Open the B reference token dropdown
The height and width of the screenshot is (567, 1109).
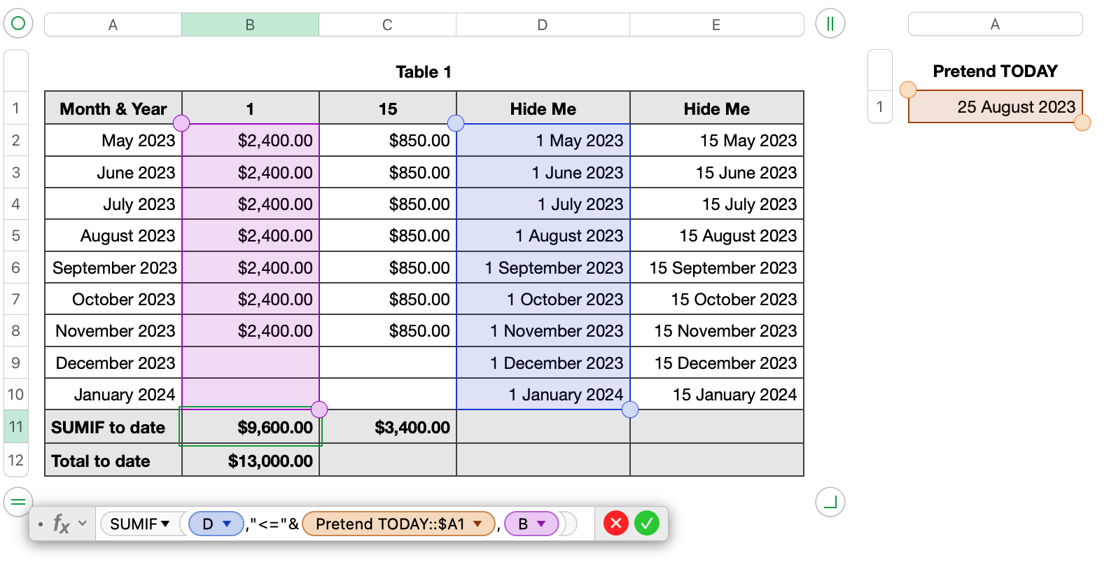[541, 524]
